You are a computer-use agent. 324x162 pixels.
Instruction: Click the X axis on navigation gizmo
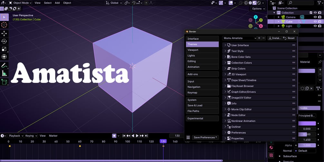(x=261, y=26)
